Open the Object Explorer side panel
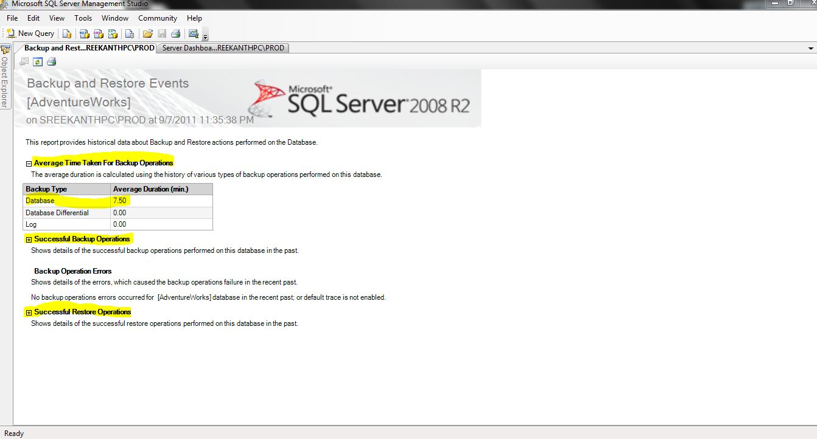 (x=5, y=79)
